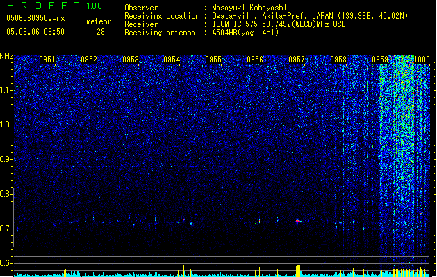The image size is (437, 277).
Task: Click the 0.9 kHz axis label
Action: (6, 159)
